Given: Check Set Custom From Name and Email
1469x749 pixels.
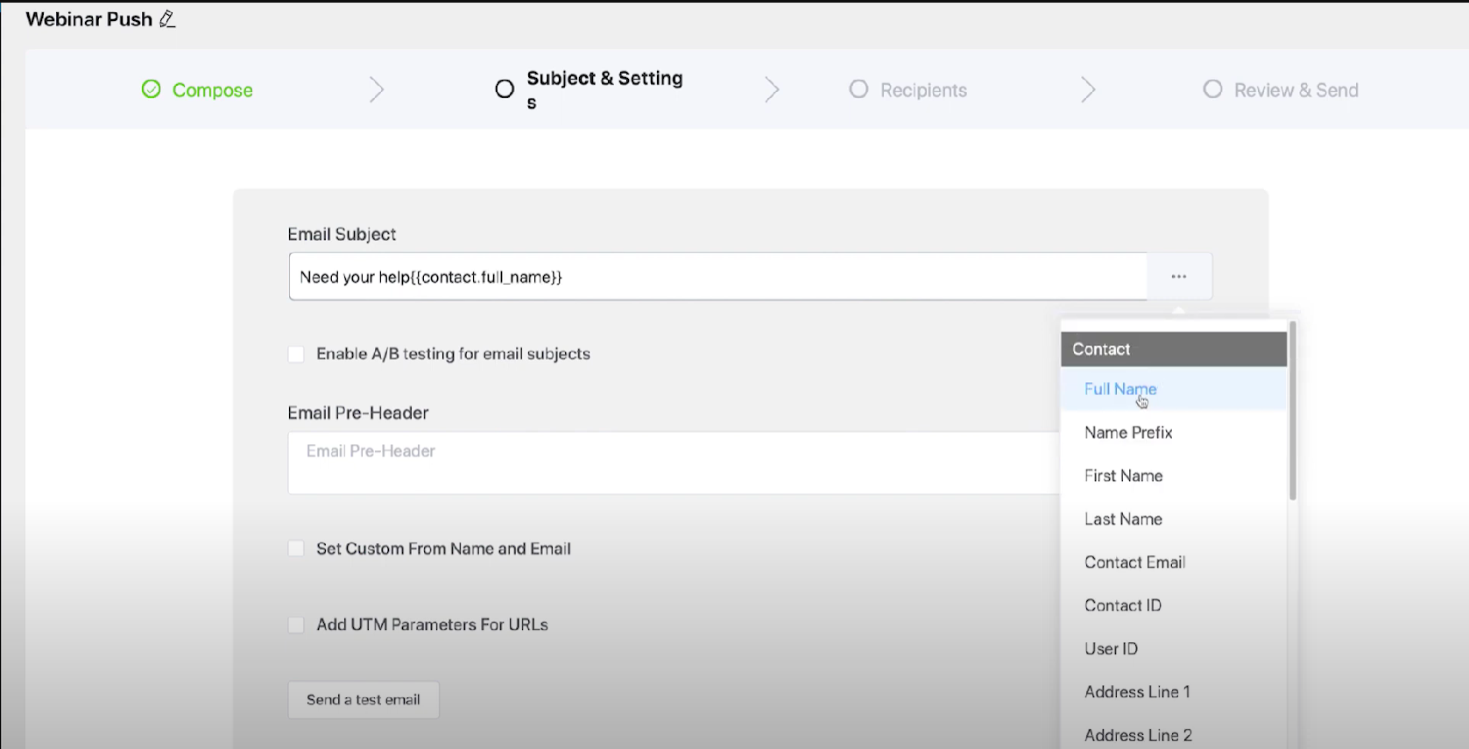Looking at the screenshot, I should tap(296, 548).
